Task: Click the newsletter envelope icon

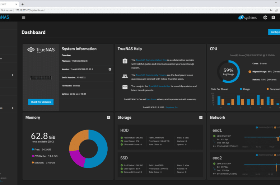Action: click(x=125, y=87)
